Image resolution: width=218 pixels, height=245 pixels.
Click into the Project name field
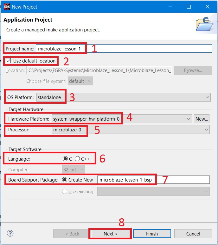pyautogui.click(x=124, y=49)
